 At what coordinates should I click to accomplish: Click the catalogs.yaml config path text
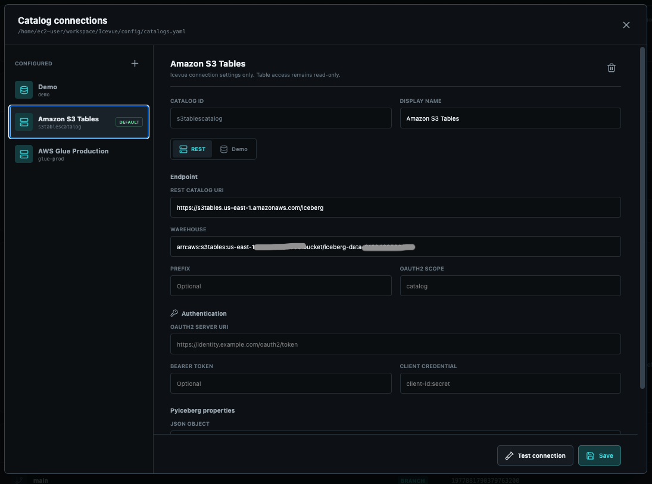101,32
